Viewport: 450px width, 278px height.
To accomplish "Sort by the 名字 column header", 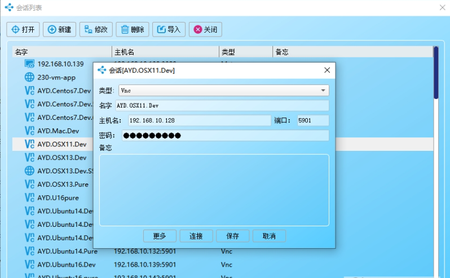I will tap(61, 52).
